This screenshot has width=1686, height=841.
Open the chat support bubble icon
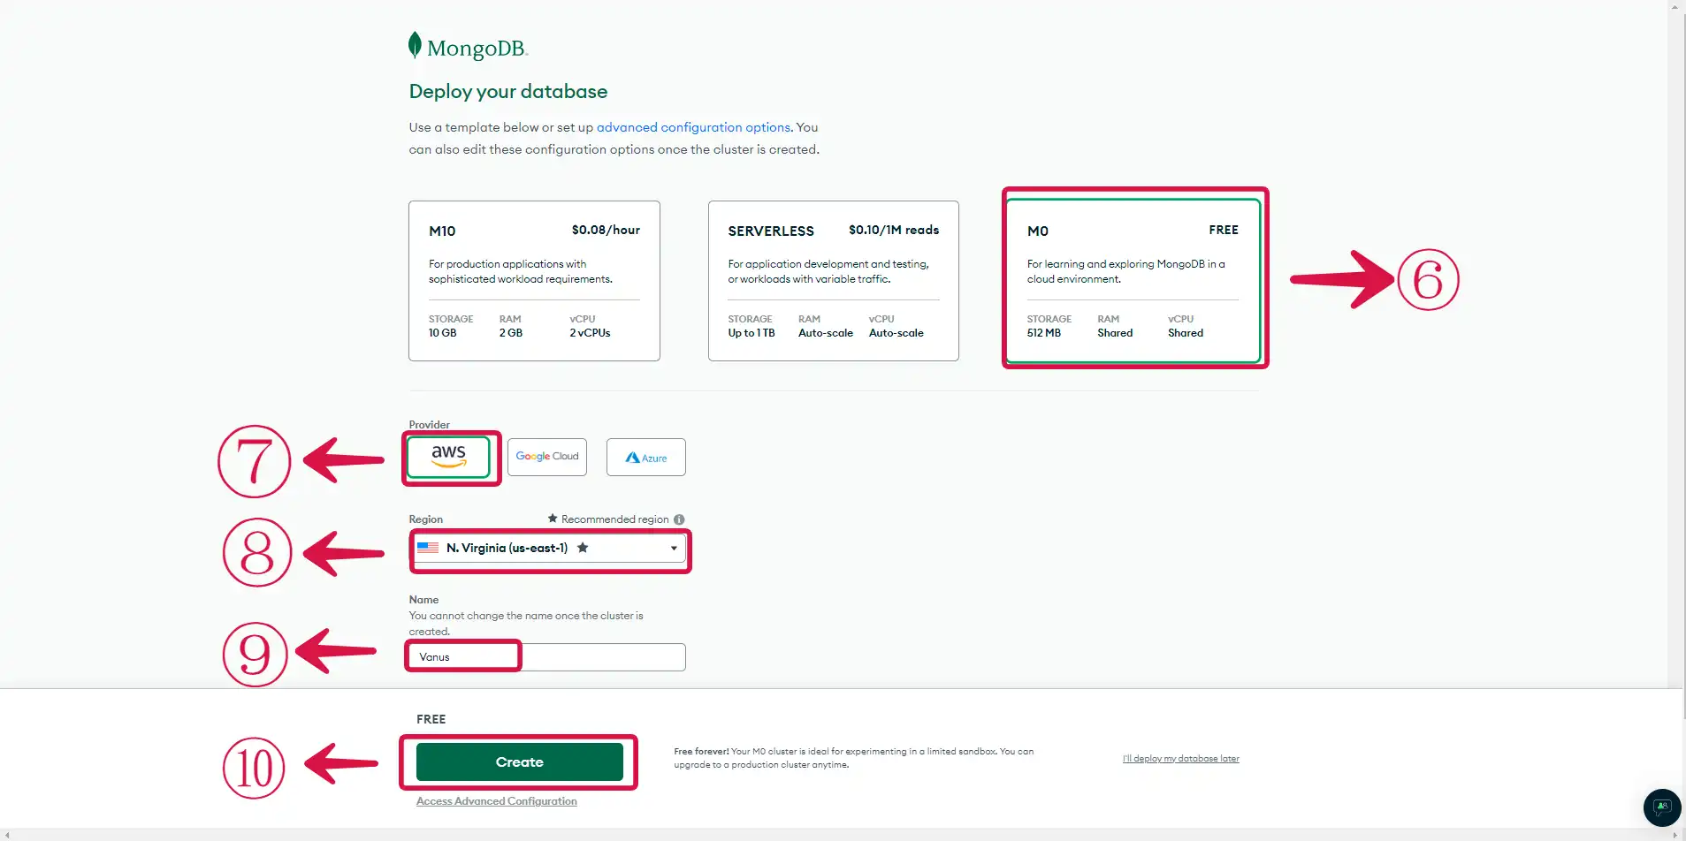(x=1662, y=807)
